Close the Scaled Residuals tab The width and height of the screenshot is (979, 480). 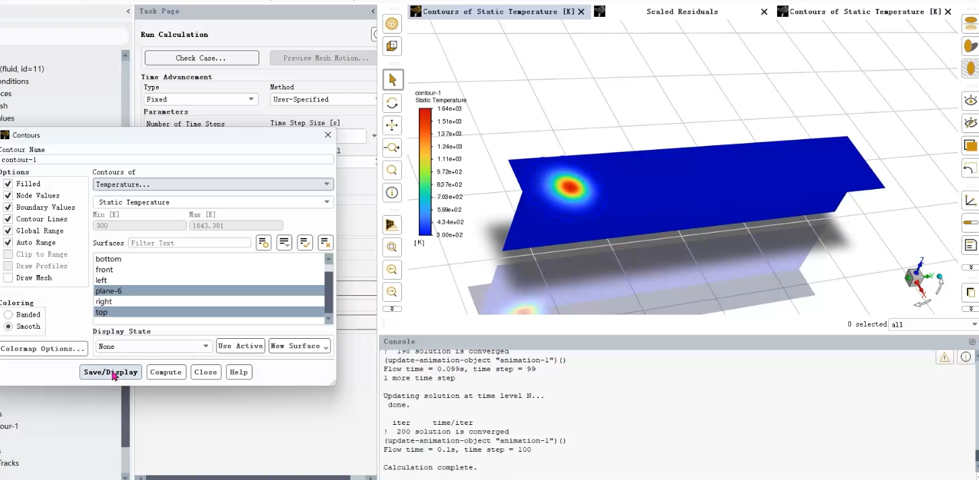click(764, 11)
